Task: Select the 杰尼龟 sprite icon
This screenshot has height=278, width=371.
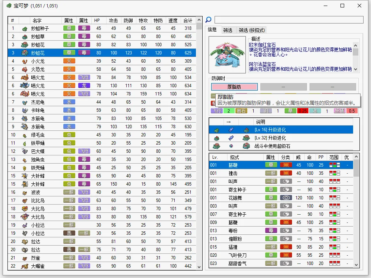Action: pos(25,102)
